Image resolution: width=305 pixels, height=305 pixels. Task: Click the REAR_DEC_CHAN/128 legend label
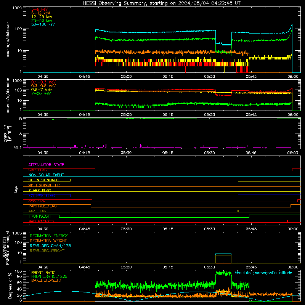point(50,246)
